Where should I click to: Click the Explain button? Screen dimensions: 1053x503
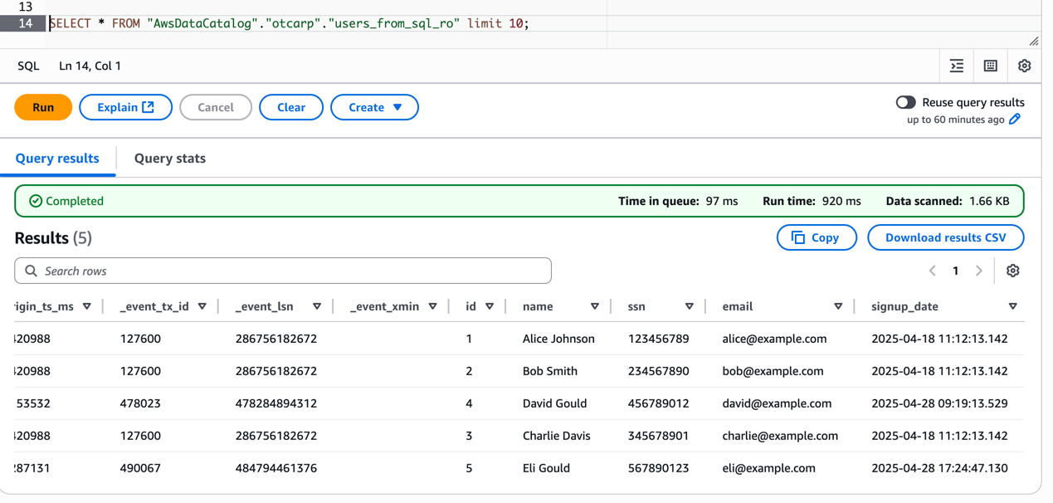125,107
